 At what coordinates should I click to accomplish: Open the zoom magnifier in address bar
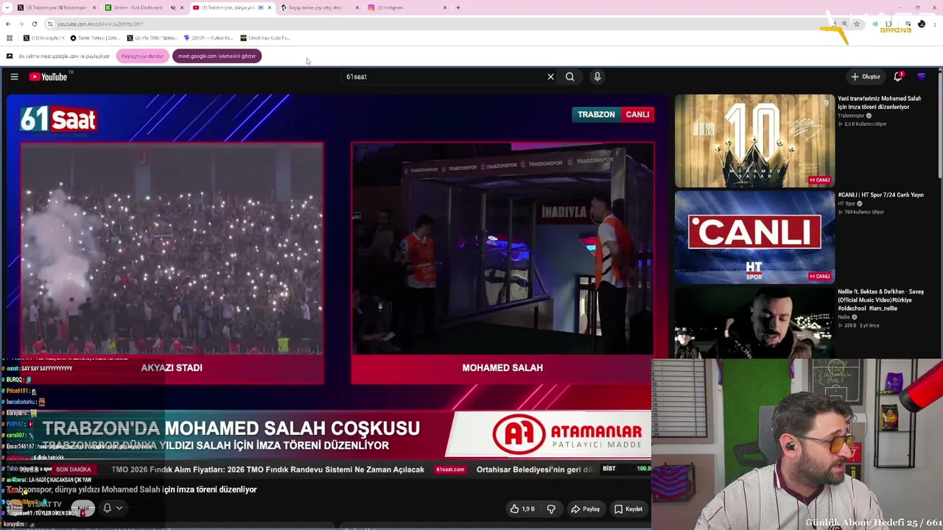pyautogui.click(x=844, y=24)
